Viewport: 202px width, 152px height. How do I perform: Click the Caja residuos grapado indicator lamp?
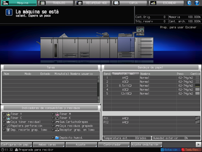coord(53,126)
